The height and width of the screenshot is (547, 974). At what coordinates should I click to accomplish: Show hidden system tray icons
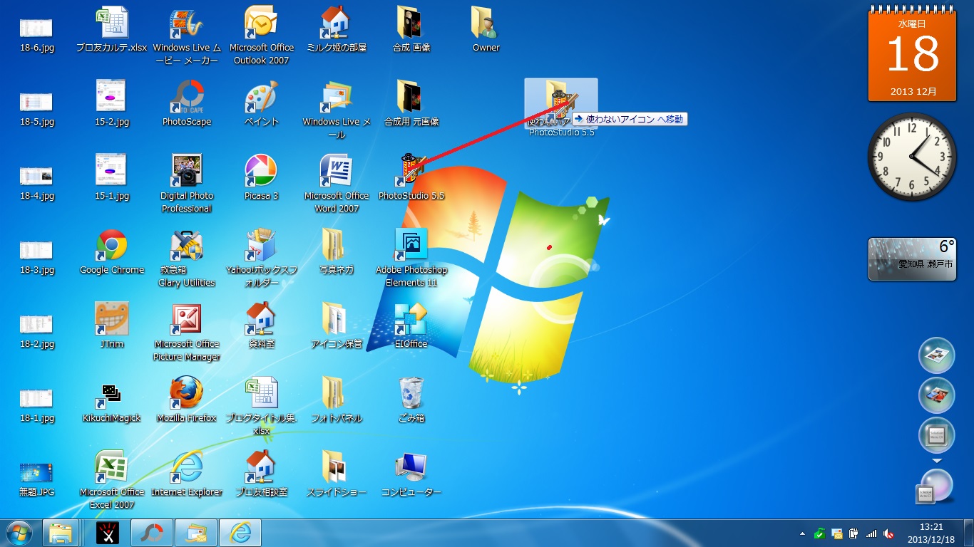803,533
